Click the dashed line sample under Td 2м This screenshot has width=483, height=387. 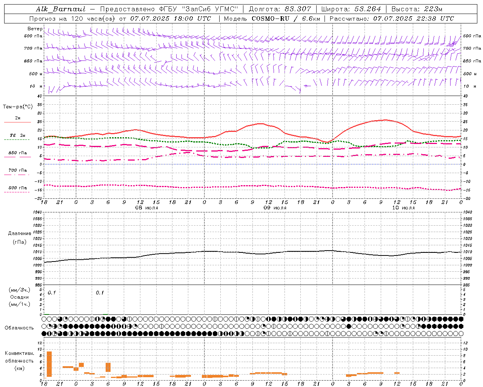17,140
